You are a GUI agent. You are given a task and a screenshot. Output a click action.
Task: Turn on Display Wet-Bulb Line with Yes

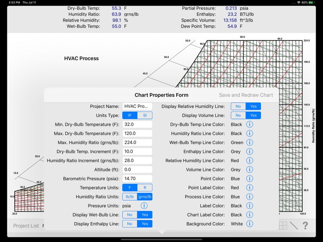[x=145, y=215]
